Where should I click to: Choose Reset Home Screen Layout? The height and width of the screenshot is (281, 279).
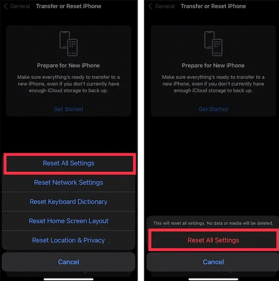(68, 221)
